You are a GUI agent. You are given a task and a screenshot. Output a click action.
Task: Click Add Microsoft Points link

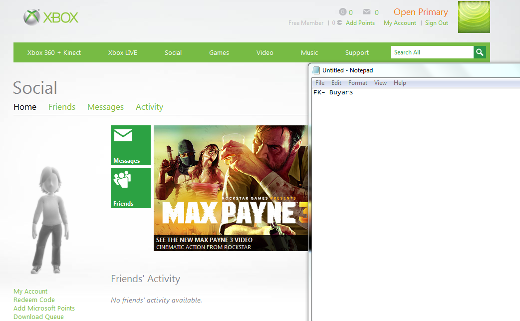click(44, 308)
